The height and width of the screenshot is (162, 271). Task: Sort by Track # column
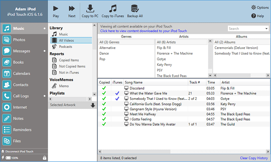(x=197, y=83)
